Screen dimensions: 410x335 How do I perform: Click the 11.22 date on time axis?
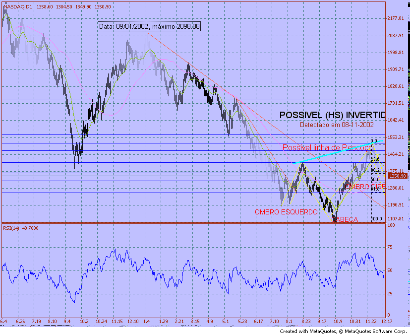(371, 322)
